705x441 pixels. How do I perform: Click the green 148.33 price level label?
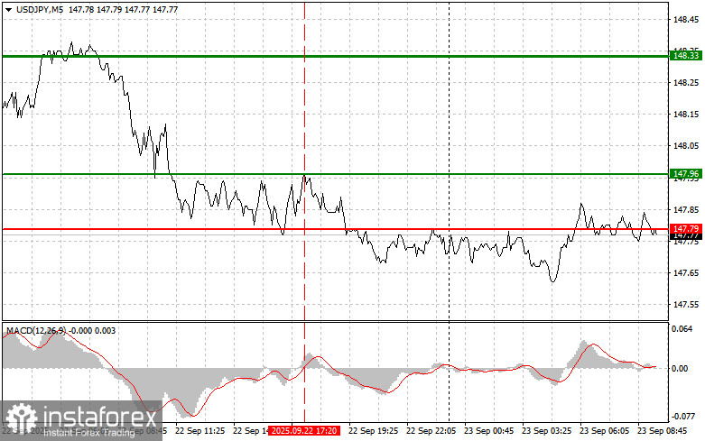click(x=686, y=56)
